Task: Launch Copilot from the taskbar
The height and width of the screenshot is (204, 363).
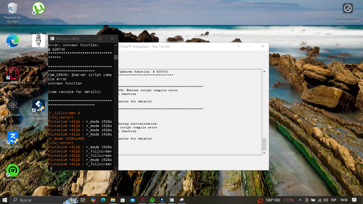Action: [x=93, y=200]
